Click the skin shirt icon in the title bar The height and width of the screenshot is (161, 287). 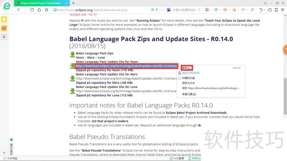pos(265,3)
